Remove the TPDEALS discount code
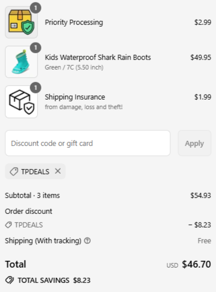Image resolution: width=216 pixels, height=292 pixels. coord(58,171)
